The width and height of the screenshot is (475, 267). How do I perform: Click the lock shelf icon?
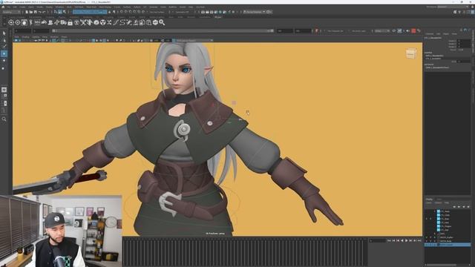70,22
